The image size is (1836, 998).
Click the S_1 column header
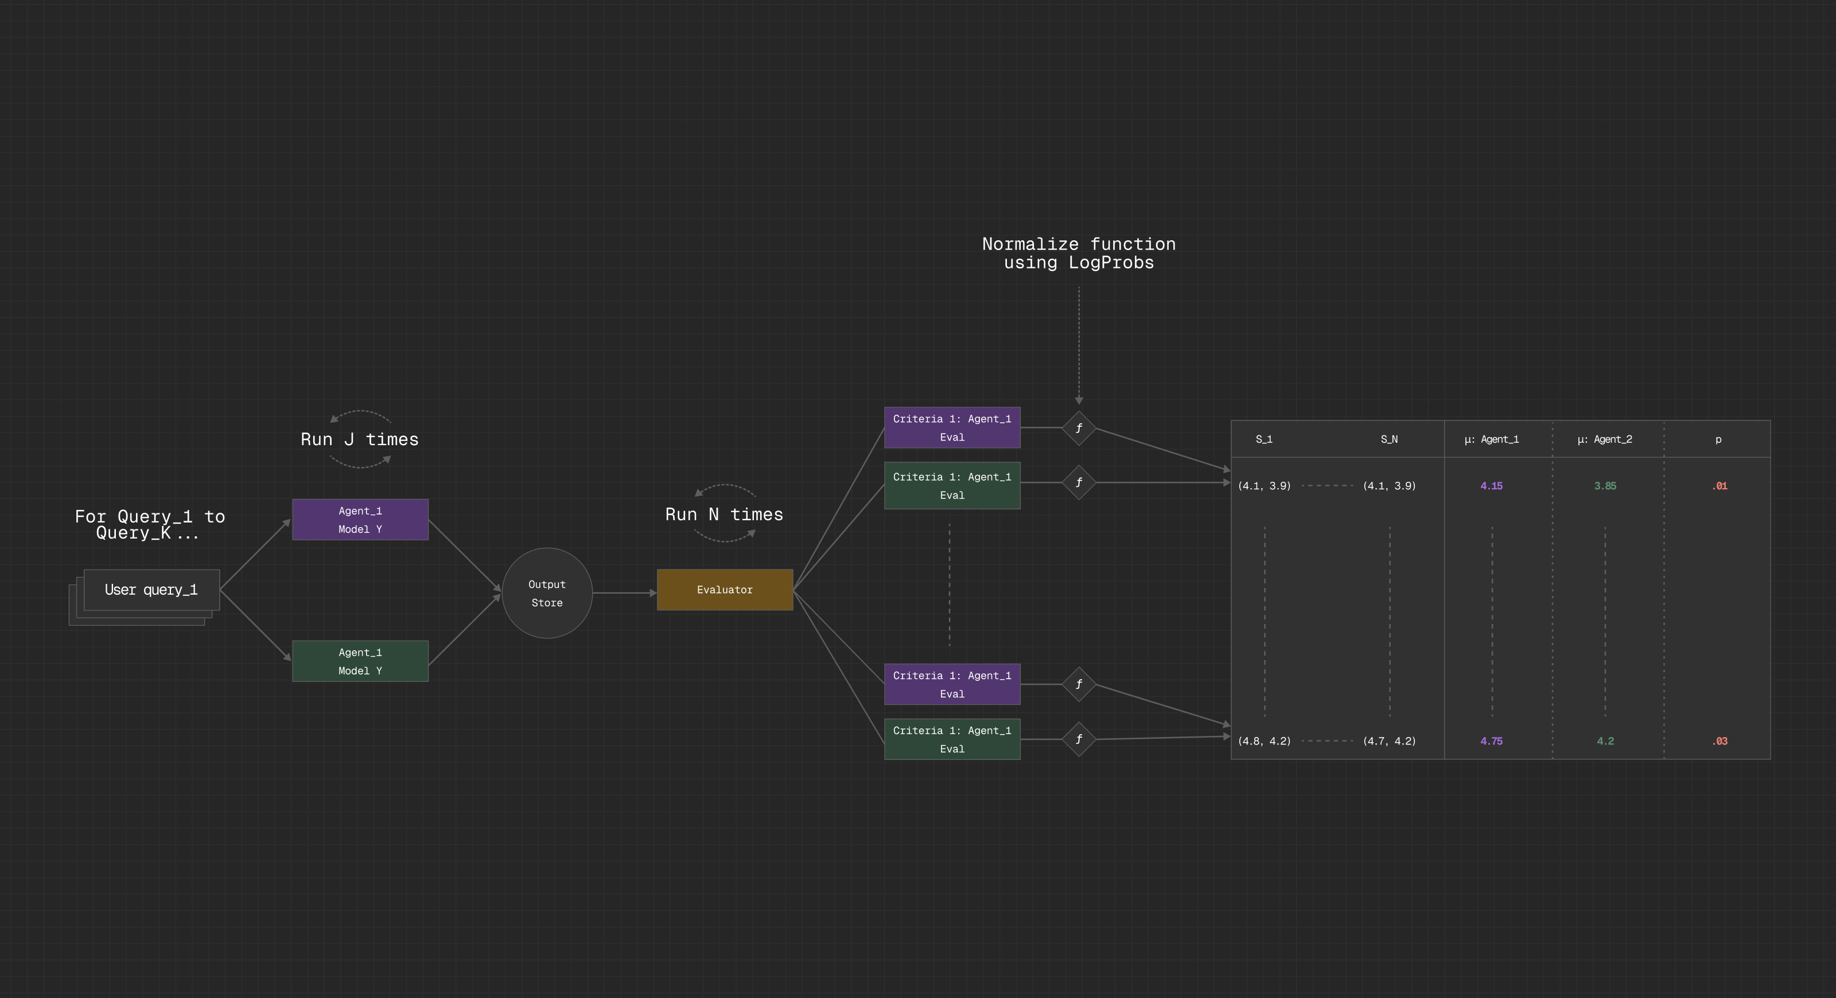[1263, 439]
